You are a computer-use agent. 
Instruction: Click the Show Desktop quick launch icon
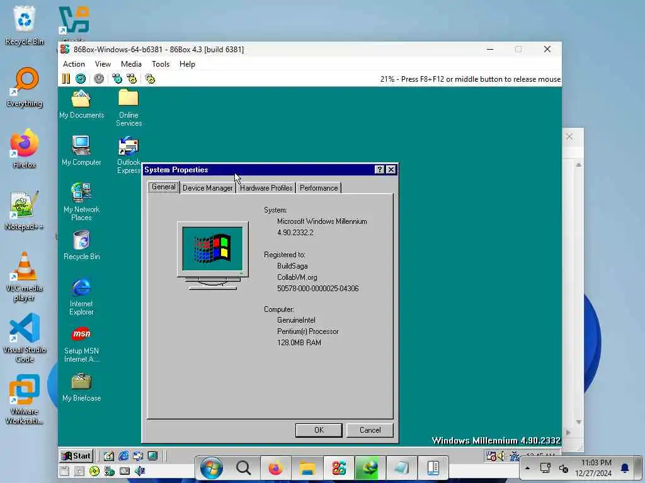(x=108, y=455)
